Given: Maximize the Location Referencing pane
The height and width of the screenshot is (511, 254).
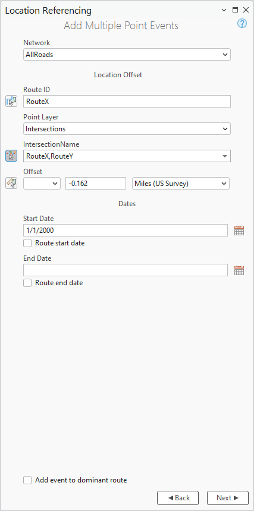Looking at the screenshot, I should (x=235, y=10).
